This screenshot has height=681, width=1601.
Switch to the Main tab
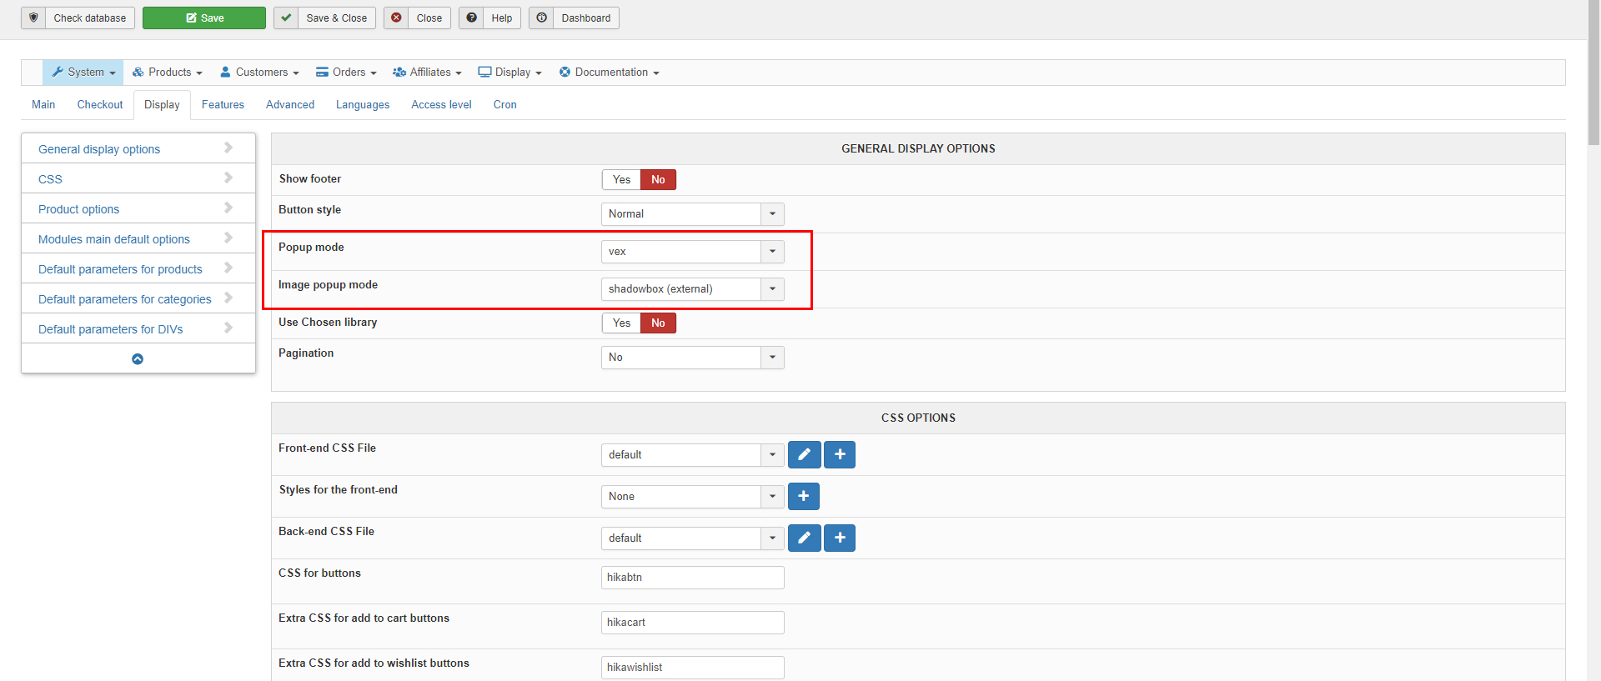(43, 105)
